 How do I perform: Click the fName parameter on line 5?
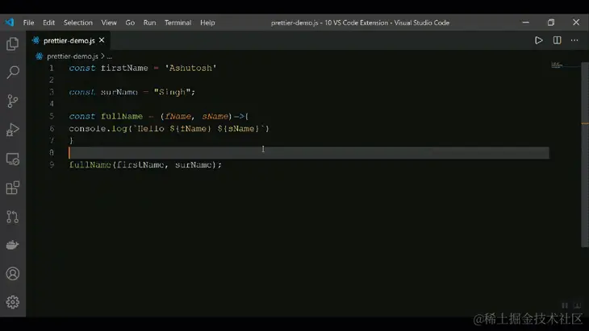click(x=178, y=116)
